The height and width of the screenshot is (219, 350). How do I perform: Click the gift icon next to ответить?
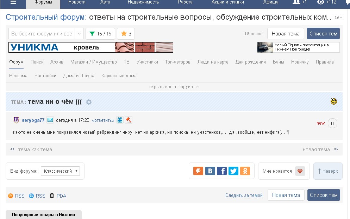pyautogui.click(x=120, y=120)
